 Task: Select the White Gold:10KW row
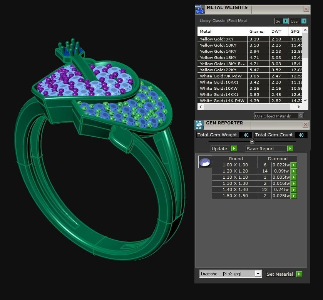click(250, 89)
